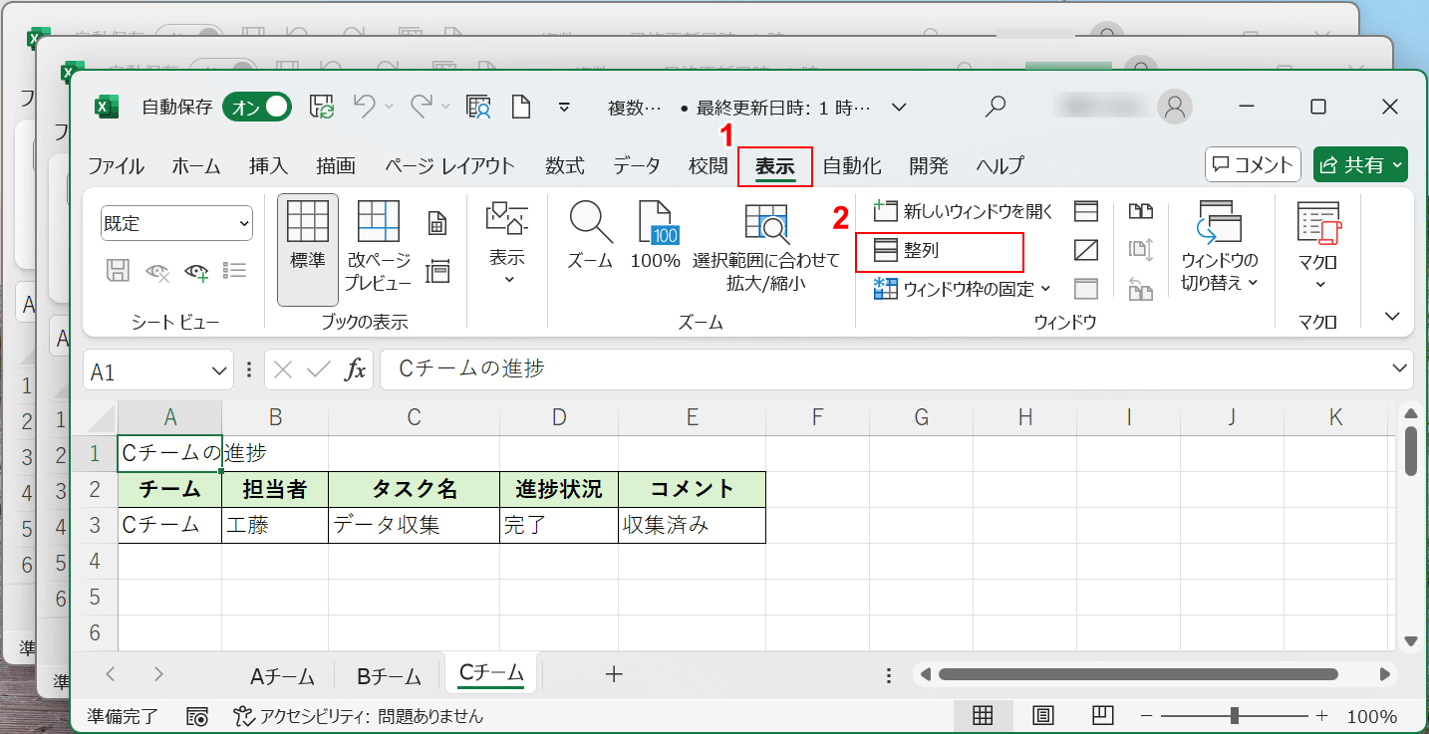Image resolution: width=1429 pixels, height=734 pixels.
Task: Click the Excel logo icon in title bar
Action: click(107, 107)
